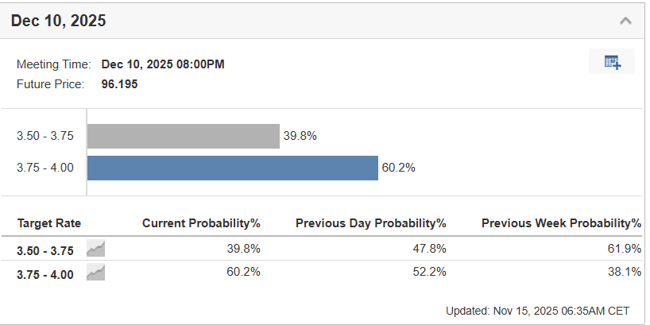This screenshot has height=325, width=650.
Task: Click the 3.75 - 4.00 table row label
Action: coord(45,275)
